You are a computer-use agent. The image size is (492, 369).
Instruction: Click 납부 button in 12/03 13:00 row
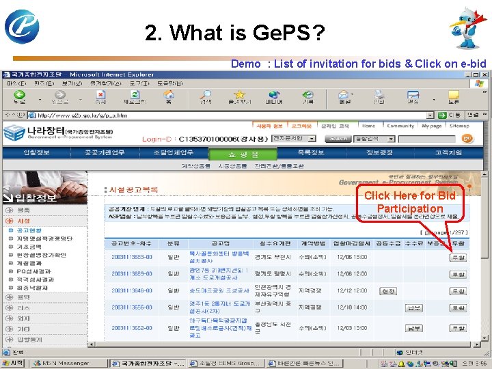pos(413,329)
